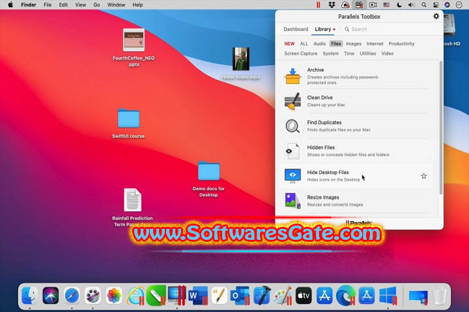Open the Help menu
The width and height of the screenshot is (469, 312).
point(137,5)
